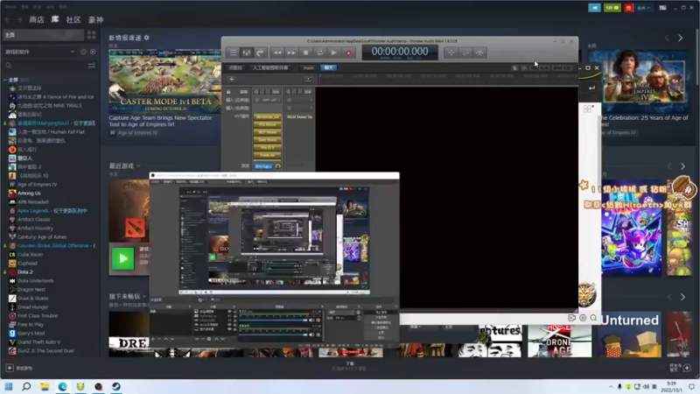Open the first tab left of 人工智能
The width and height of the screenshot is (700, 394).
235,68
